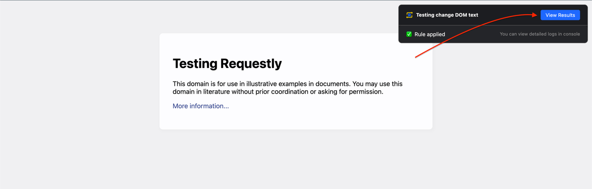This screenshot has width=592, height=189.
Task: Click the first line of the paragraph text
Action: [x=287, y=84]
